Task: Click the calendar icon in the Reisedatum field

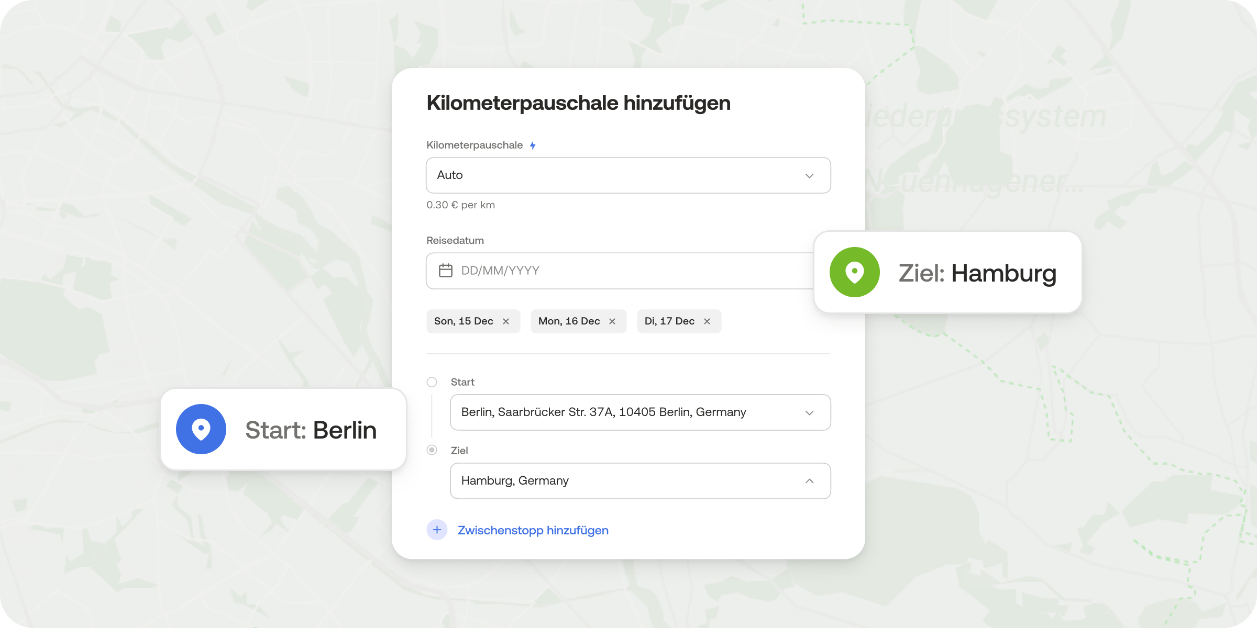Action: (x=446, y=270)
